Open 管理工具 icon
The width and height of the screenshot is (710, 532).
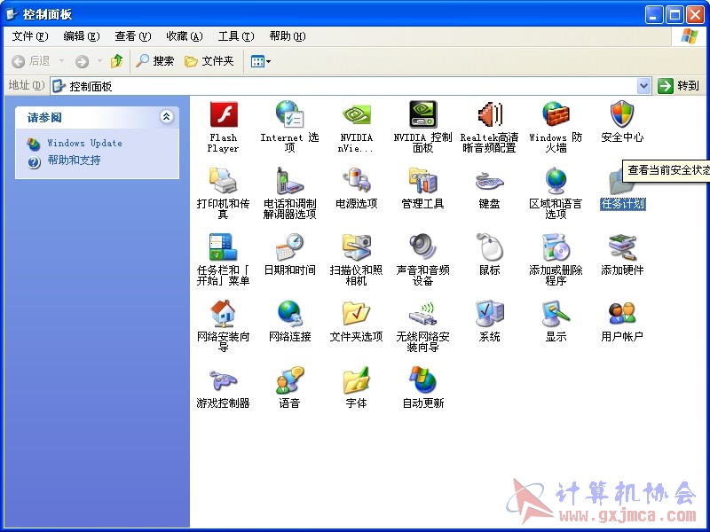pos(423,181)
